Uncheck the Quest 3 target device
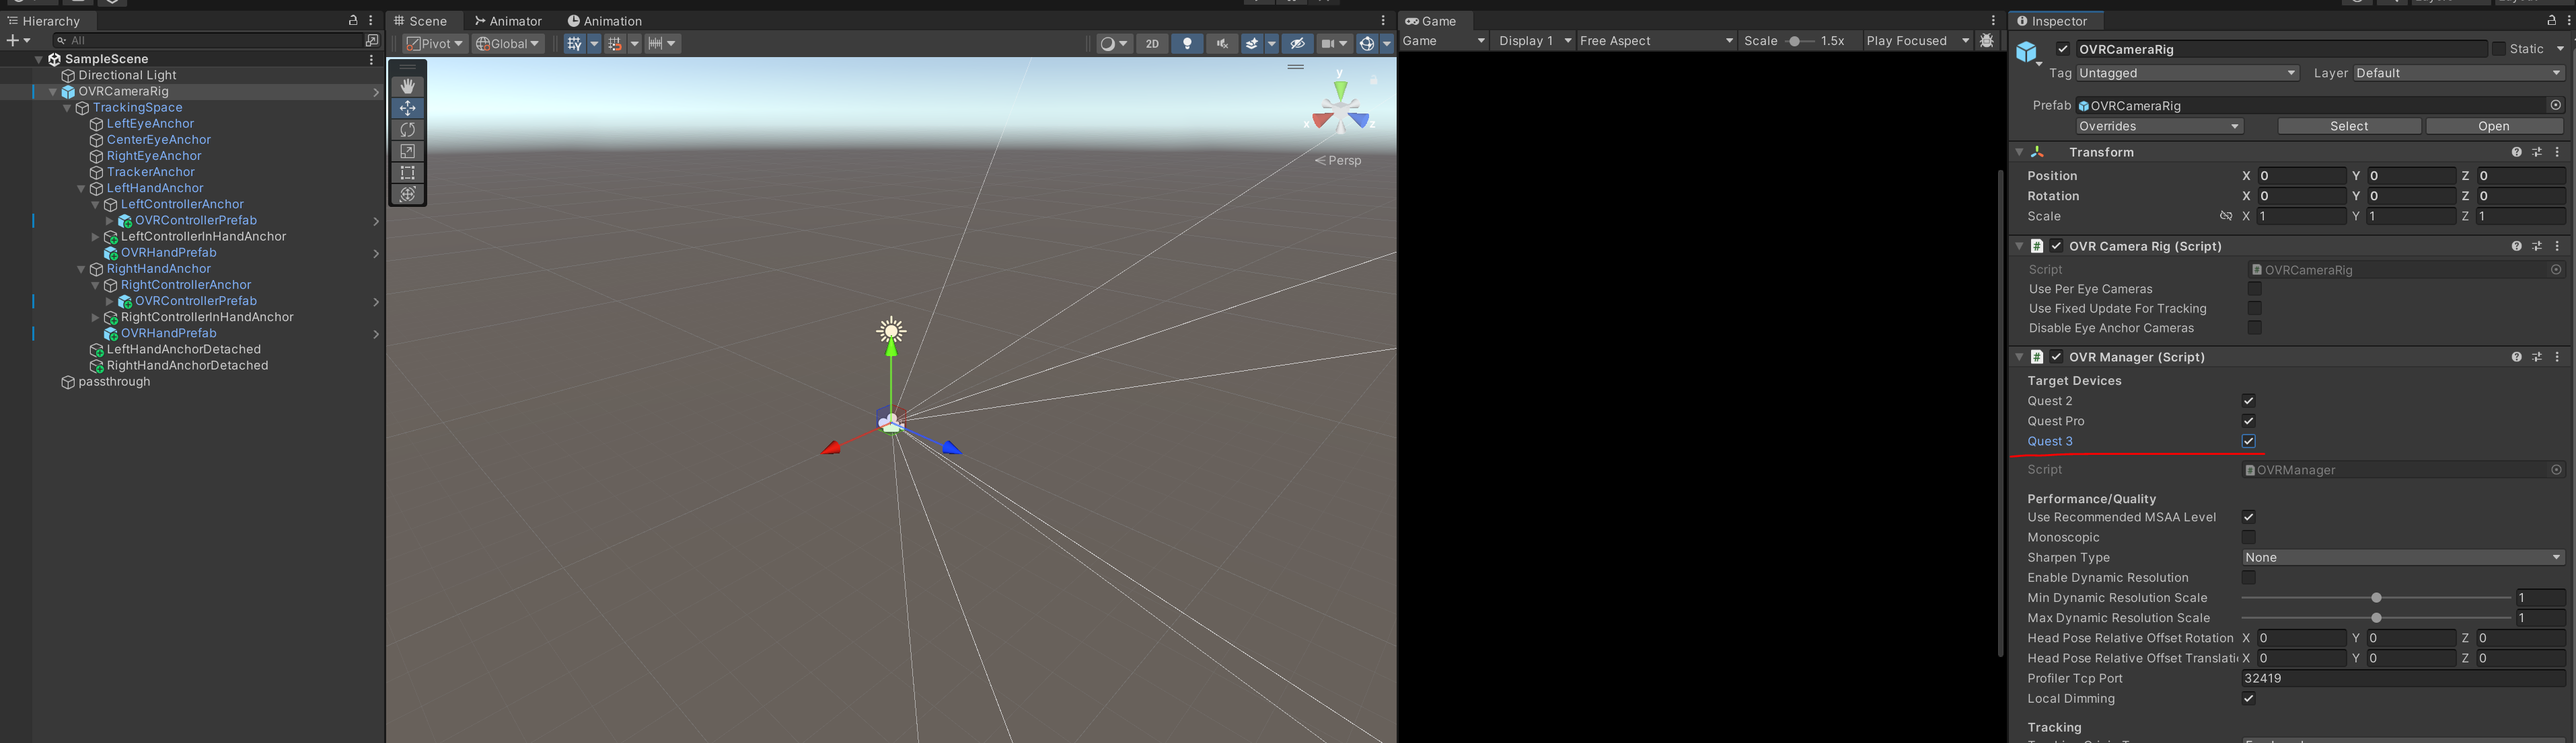Viewport: 2576px width, 743px height. (2248, 441)
